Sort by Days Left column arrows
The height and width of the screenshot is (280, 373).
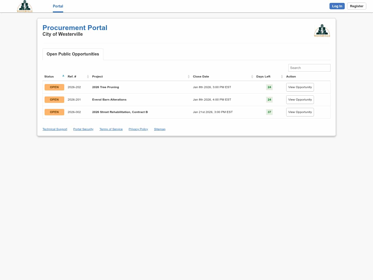pos(282,76)
